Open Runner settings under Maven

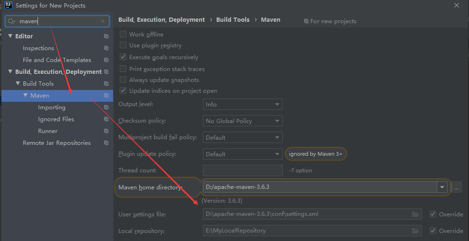[x=48, y=131]
